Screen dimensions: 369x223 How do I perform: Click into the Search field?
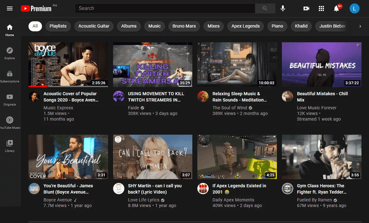[x=165, y=8]
